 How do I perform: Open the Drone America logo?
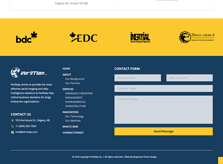pyautogui.click(x=197, y=37)
